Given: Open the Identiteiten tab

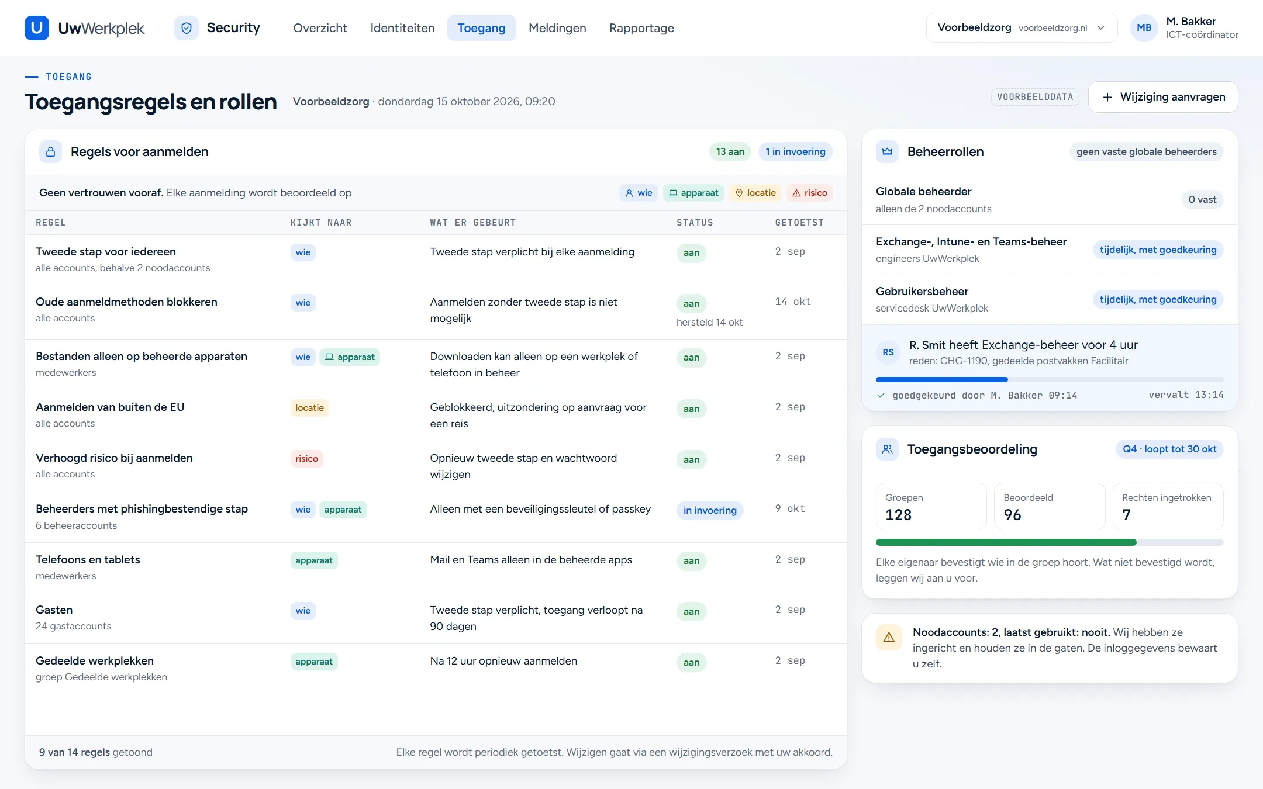Looking at the screenshot, I should [x=402, y=28].
